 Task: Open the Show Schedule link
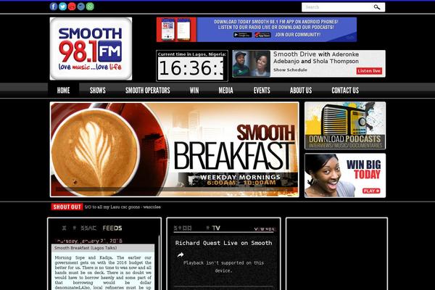coord(290,70)
